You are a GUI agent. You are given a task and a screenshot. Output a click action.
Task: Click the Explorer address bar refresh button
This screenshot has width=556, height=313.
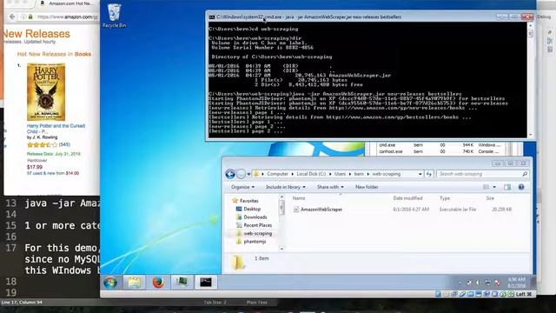click(429, 174)
